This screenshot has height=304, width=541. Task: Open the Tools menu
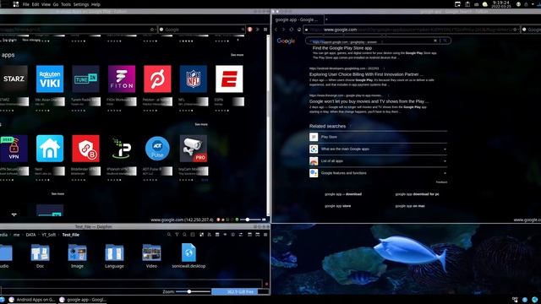coord(66,4)
